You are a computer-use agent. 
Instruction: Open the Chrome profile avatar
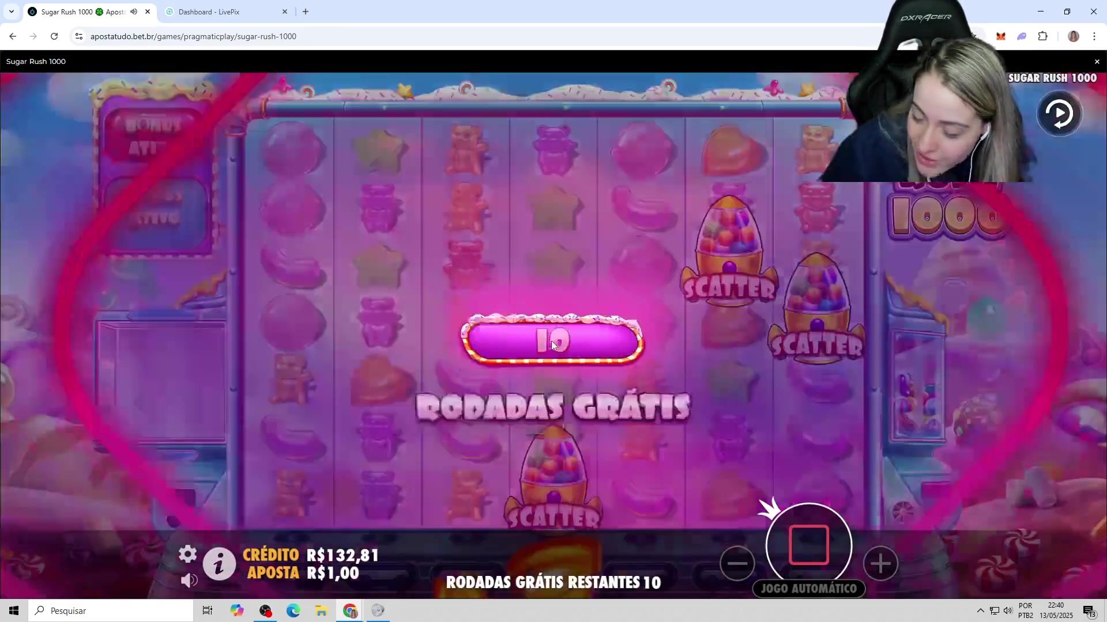click(x=1073, y=36)
